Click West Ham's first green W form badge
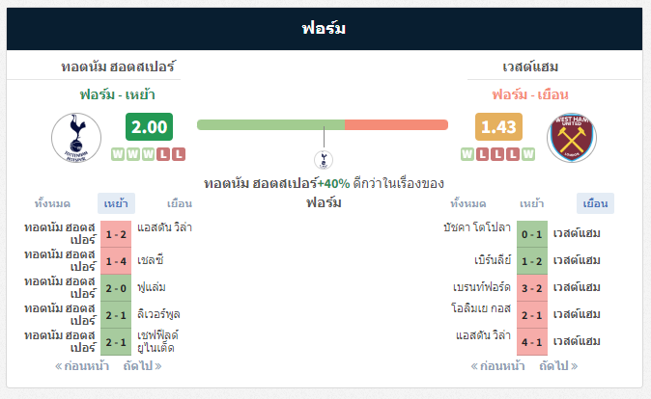 [x=467, y=154]
